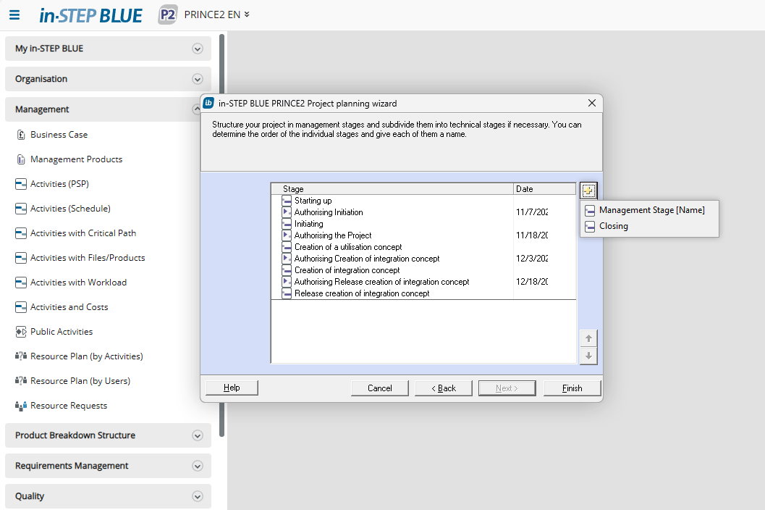Open Public Activities from sidebar
This screenshot has height=510, width=765.
point(62,332)
